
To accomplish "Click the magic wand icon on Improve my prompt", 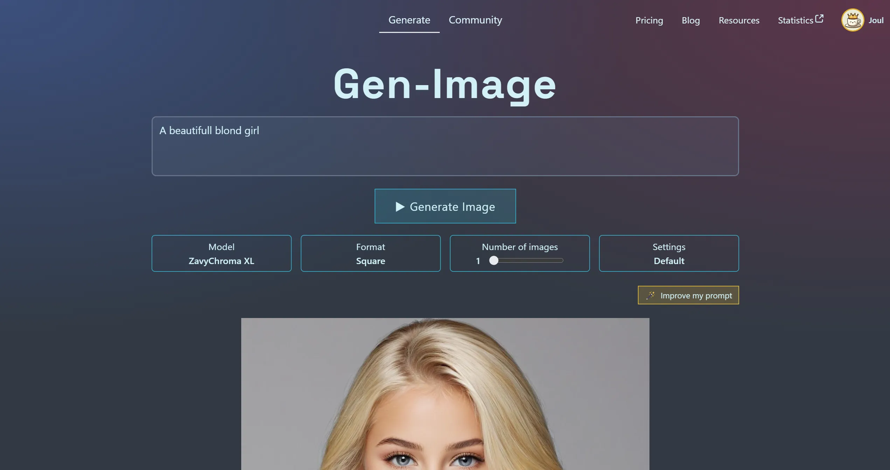I will click(x=651, y=295).
